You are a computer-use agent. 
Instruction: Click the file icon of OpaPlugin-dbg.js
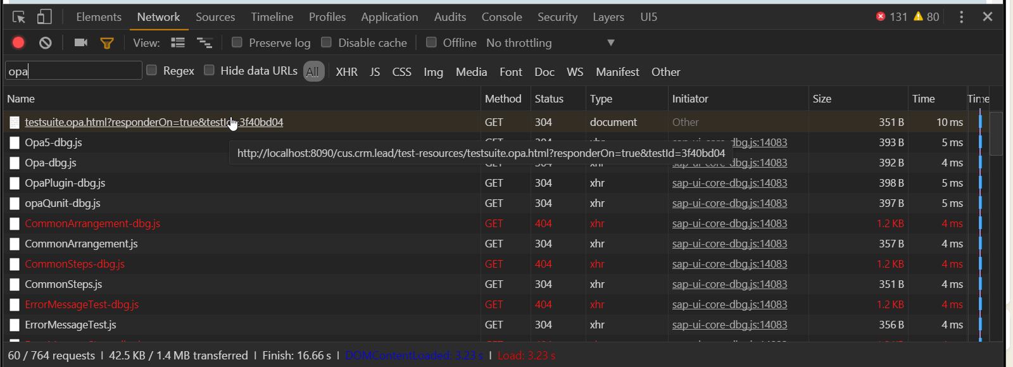point(15,183)
